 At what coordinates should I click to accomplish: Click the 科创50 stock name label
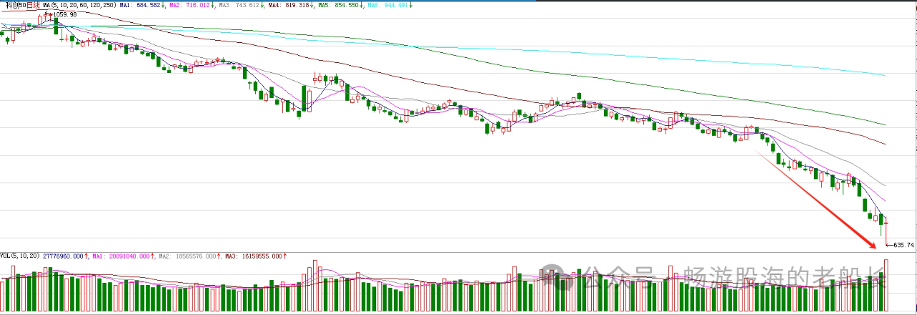click(14, 5)
